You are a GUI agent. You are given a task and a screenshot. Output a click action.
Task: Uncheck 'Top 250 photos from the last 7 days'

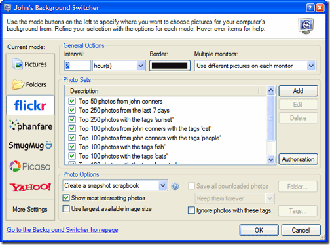click(72, 110)
